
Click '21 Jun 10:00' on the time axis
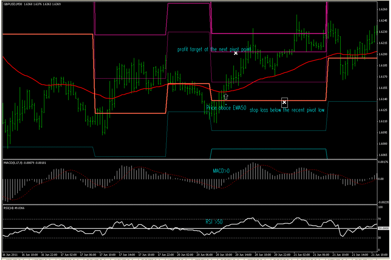click(341, 255)
